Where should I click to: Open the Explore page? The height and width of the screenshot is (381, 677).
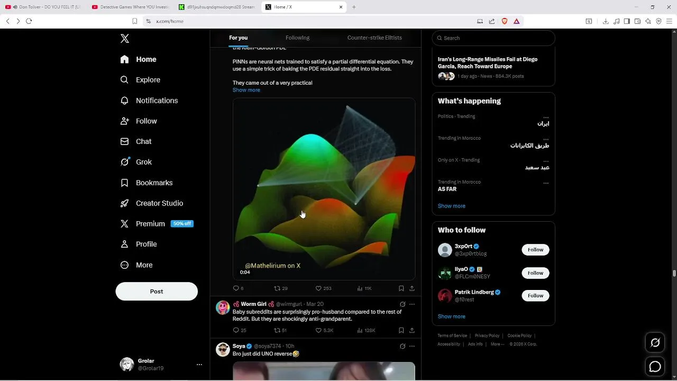[x=141, y=80]
